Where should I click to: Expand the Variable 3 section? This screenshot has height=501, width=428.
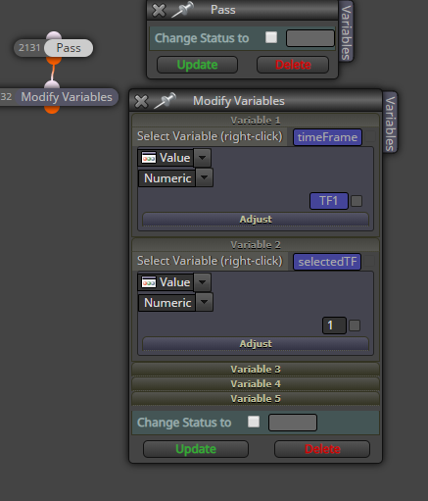[256, 370]
